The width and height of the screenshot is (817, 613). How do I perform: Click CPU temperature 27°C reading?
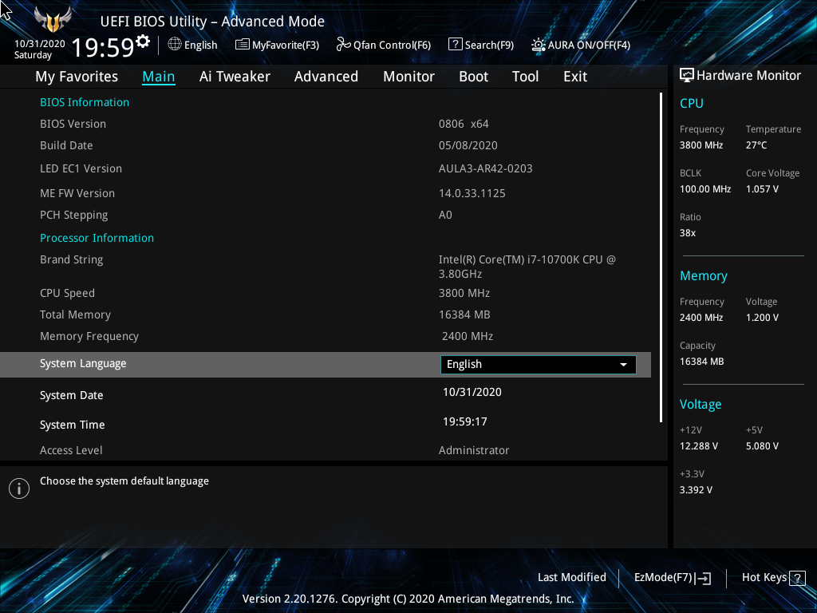(756, 145)
